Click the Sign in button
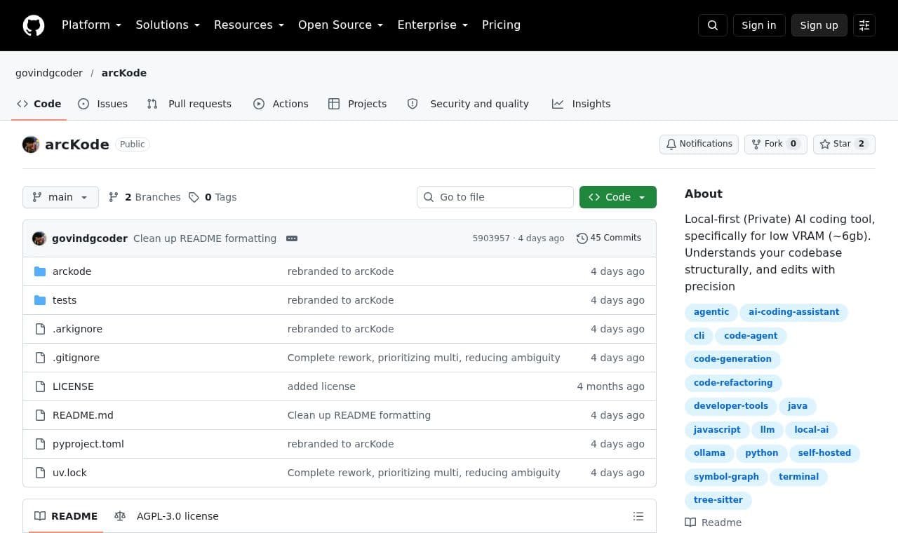Viewport: 898px width, 533px height. (x=759, y=25)
